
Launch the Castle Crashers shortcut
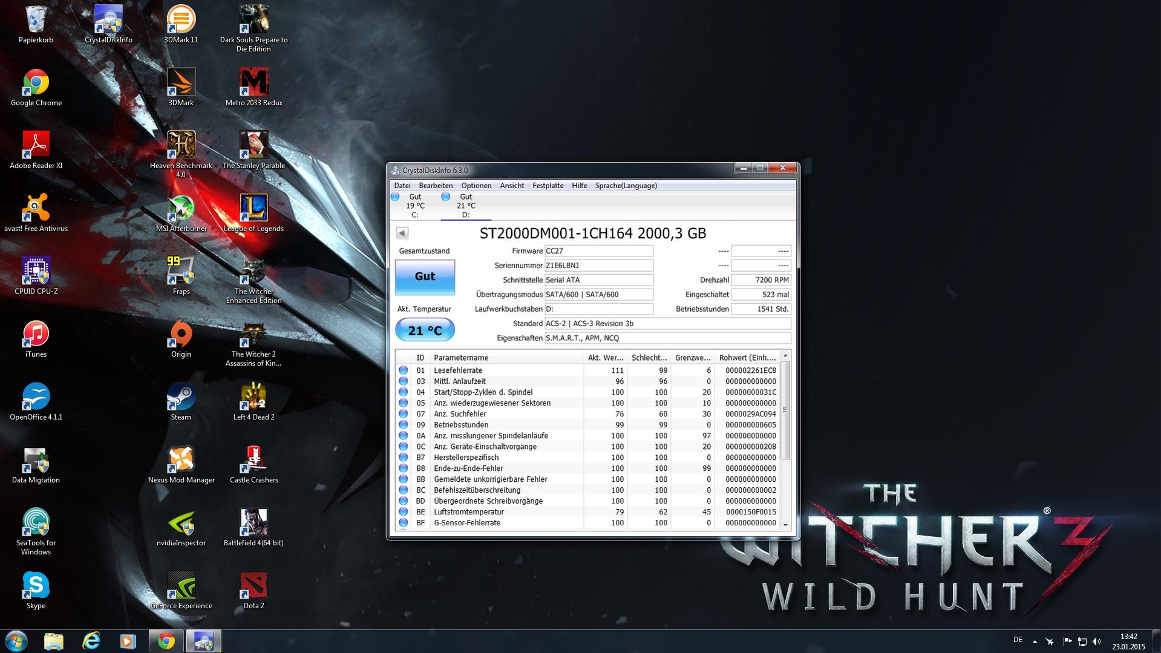pyautogui.click(x=253, y=465)
